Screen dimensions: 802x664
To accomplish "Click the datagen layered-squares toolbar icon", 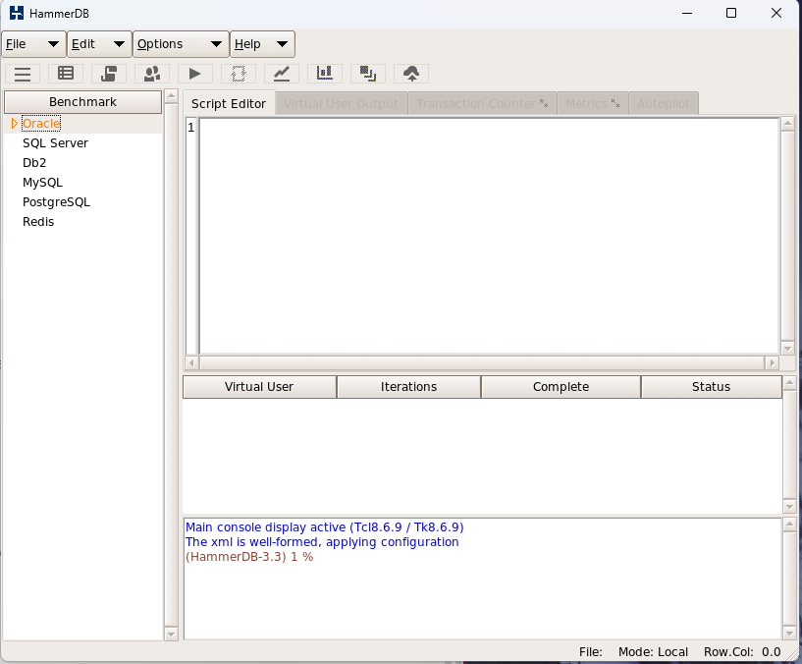I will 367,74.
